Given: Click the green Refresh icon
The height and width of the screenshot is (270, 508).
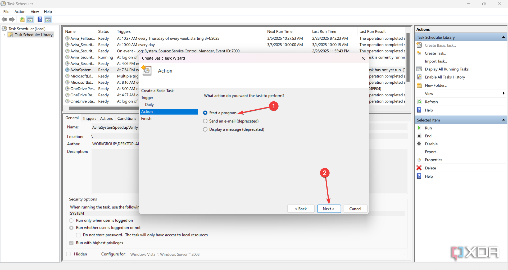Looking at the screenshot, I should (x=419, y=102).
